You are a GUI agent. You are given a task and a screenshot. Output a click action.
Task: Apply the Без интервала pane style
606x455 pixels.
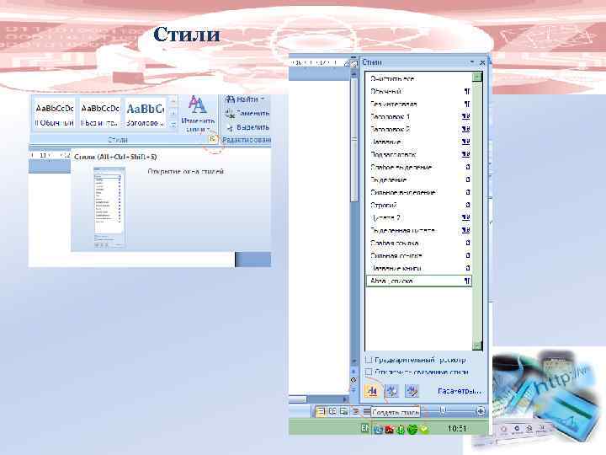418,104
